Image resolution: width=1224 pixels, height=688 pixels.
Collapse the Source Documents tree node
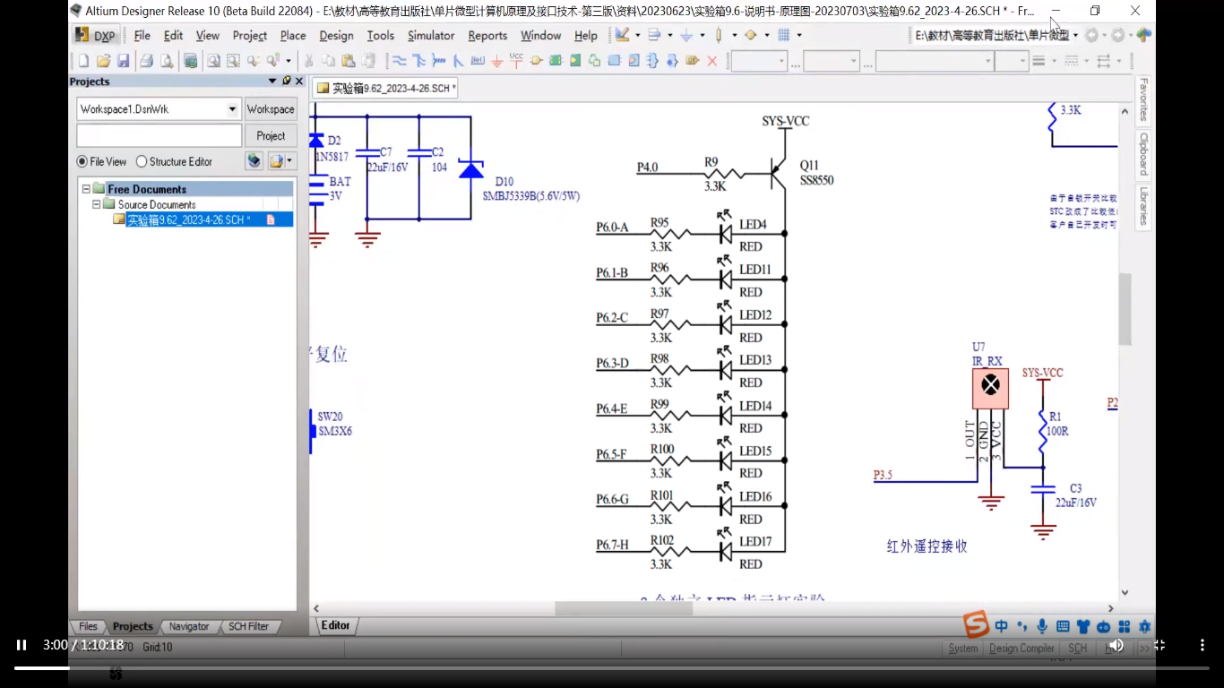97,204
